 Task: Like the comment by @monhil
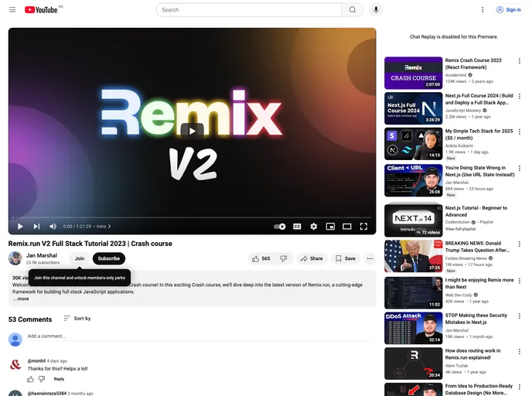30,379
